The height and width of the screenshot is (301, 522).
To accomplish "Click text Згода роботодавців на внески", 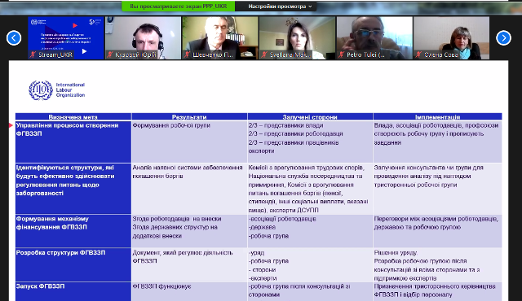I will click(x=177, y=219).
